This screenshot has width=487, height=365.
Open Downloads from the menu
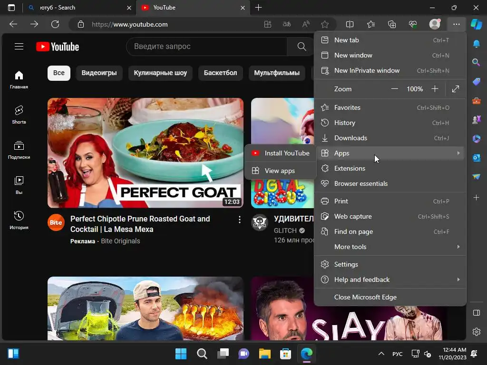[x=390, y=138]
